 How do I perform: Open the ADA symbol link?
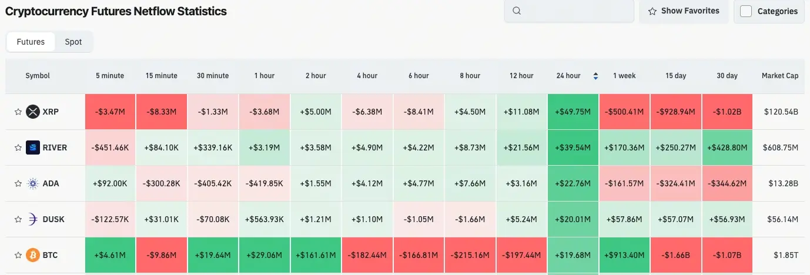point(51,183)
